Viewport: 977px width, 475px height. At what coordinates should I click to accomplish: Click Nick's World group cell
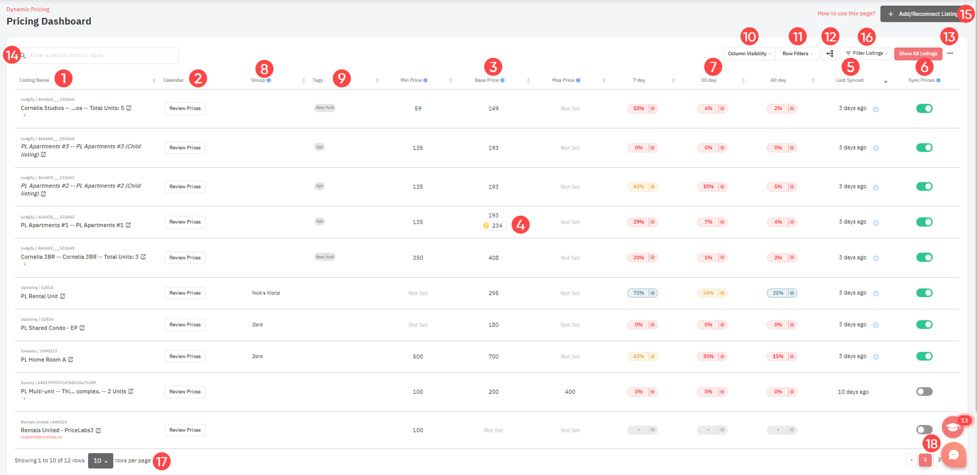[266, 293]
